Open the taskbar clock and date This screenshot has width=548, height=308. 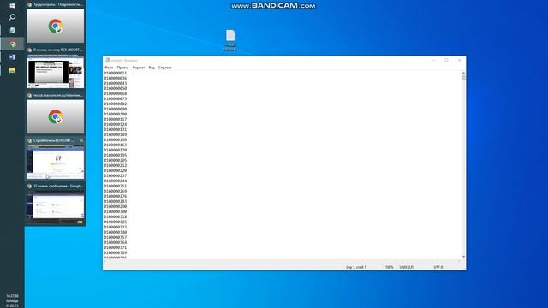pyautogui.click(x=12, y=300)
